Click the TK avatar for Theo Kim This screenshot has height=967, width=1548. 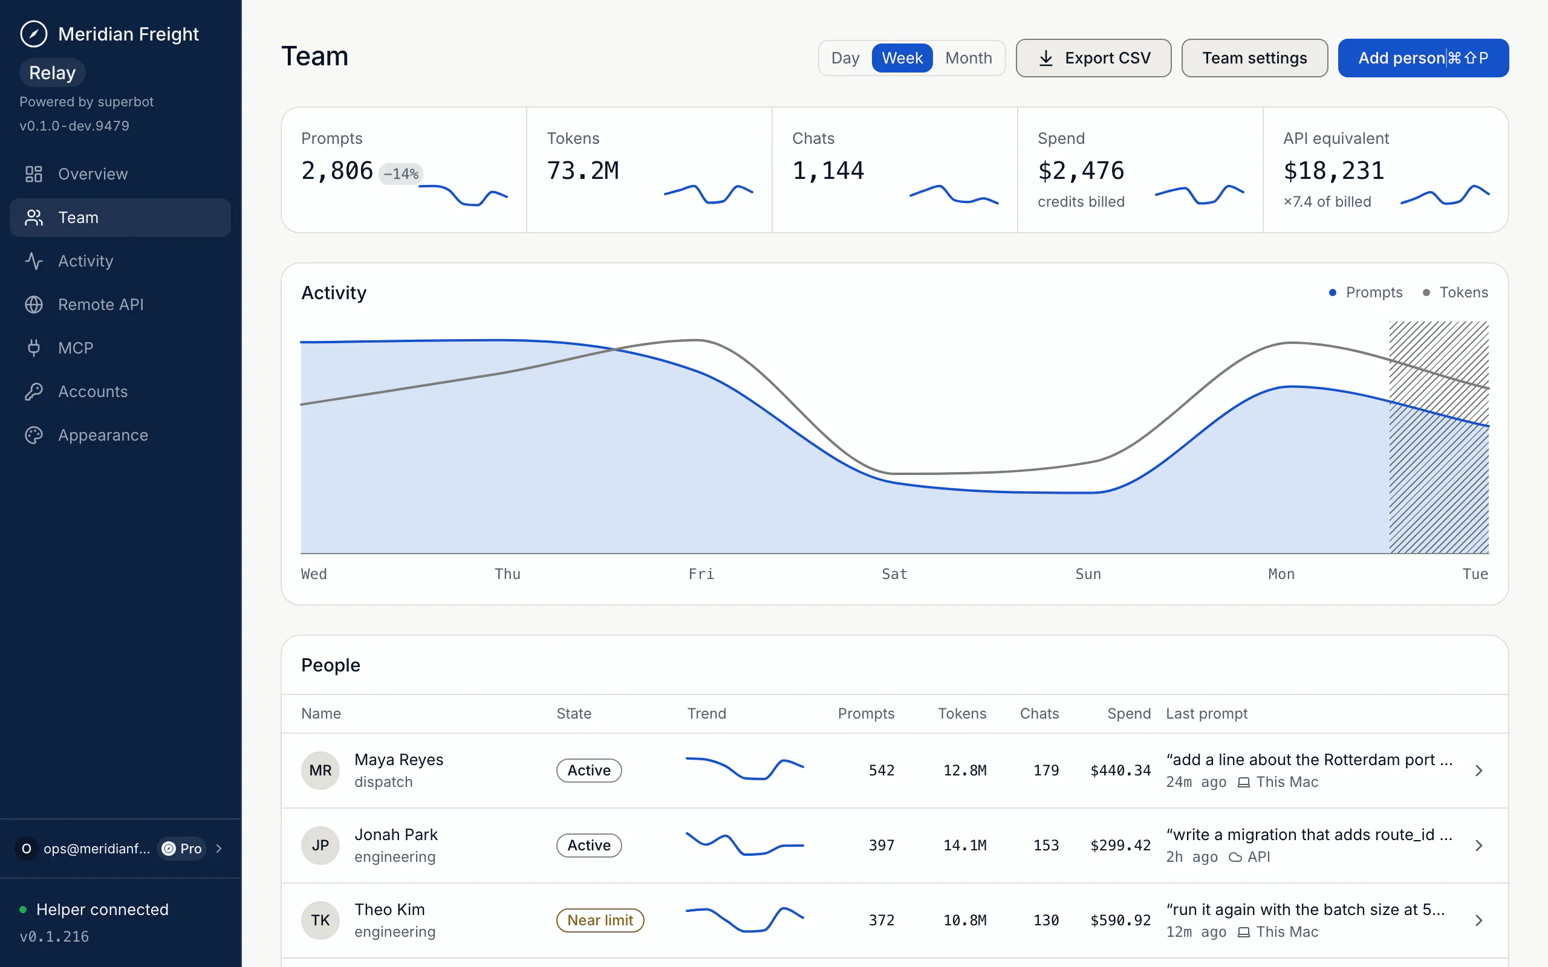[320, 920]
